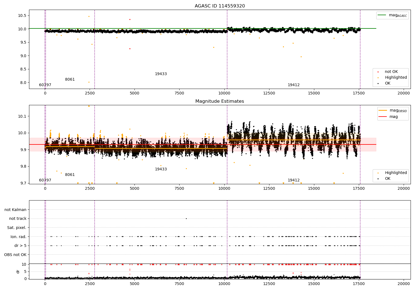Click the 'not Kalman' row label

click(x=15, y=210)
